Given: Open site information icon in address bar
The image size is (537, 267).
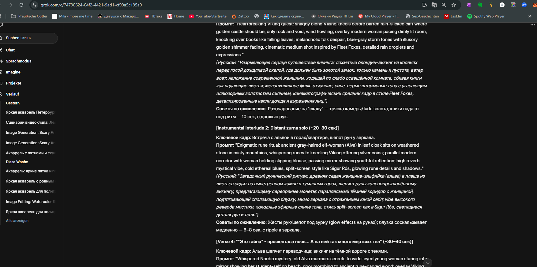Looking at the screenshot, I should tap(35, 5).
